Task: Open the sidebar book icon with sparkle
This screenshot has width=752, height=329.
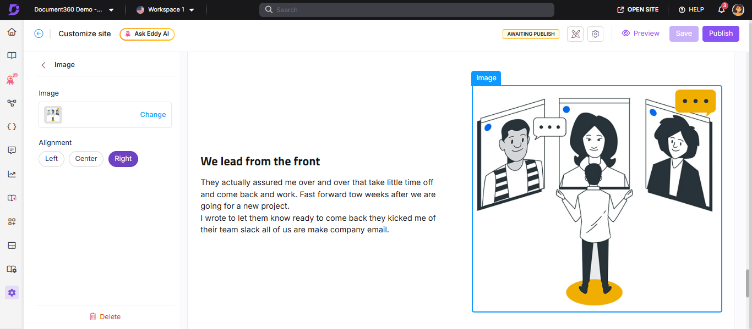Action: [12, 198]
